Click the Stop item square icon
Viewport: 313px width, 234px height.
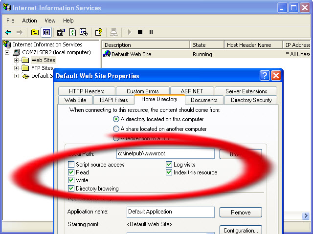(x=140, y=32)
